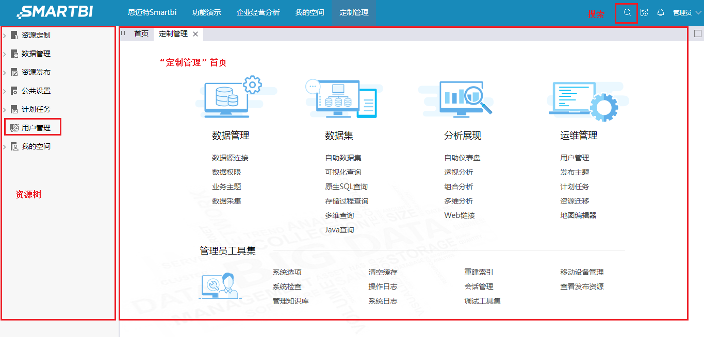This screenshot has width=704, height=337.
Task: Open Web链接 link
Action: tap(460, 215)
